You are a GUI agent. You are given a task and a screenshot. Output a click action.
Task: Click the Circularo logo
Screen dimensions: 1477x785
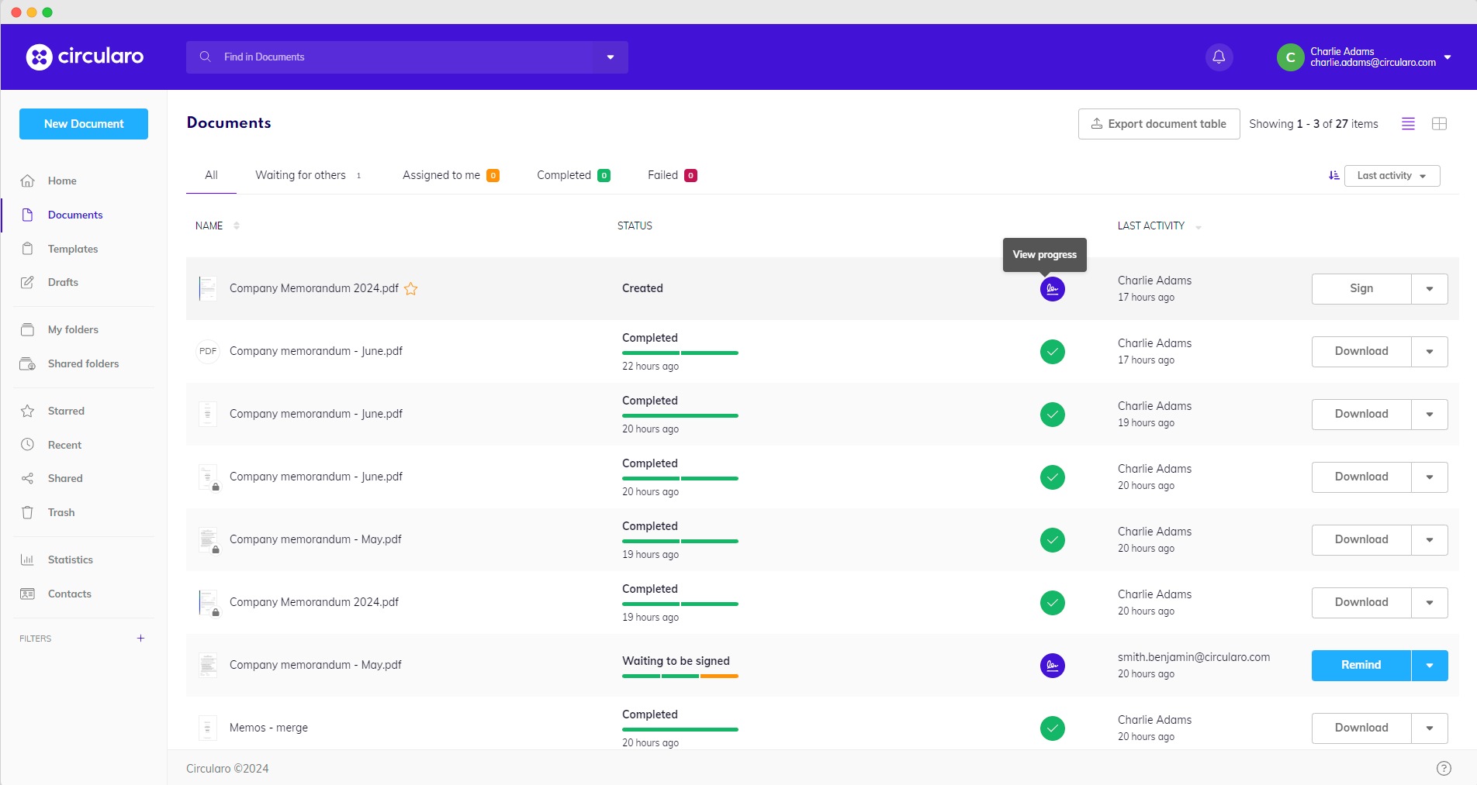point(85,57)
